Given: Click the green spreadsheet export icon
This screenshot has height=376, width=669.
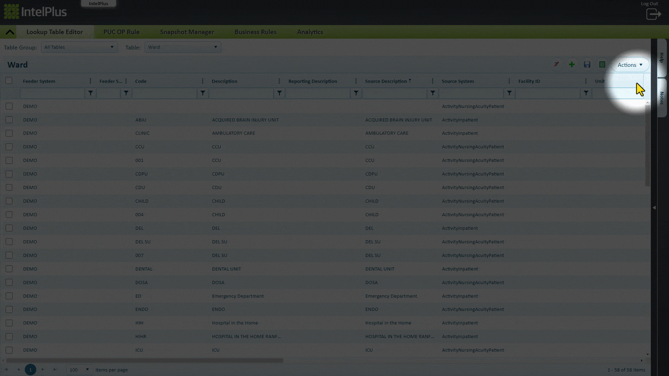Looking at the screenshot, I should (602, 64).
